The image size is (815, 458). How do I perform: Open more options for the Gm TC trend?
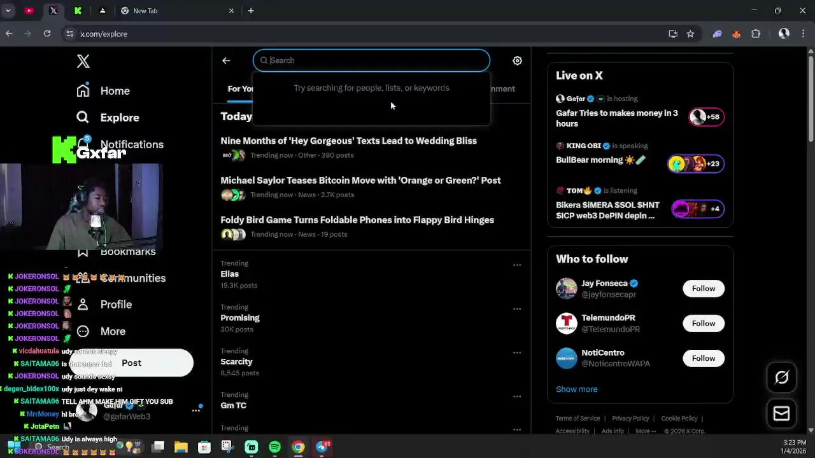517,396
